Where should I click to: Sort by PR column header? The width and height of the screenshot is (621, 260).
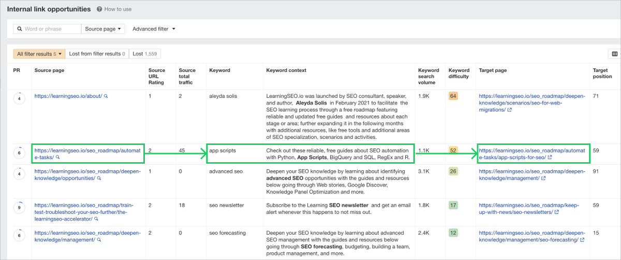pyautogui.click(x=17, y=70)
